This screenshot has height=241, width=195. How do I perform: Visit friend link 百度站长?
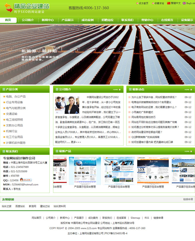point(20,206)
